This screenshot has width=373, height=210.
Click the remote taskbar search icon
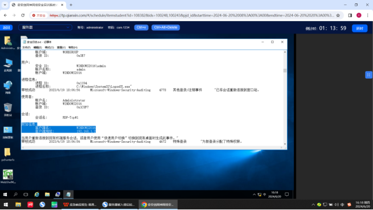[15, 195]
